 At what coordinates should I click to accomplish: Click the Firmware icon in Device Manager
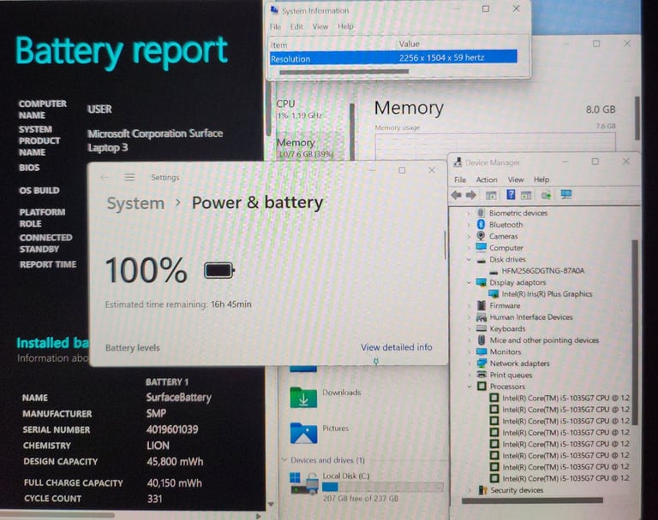point(482,305)
